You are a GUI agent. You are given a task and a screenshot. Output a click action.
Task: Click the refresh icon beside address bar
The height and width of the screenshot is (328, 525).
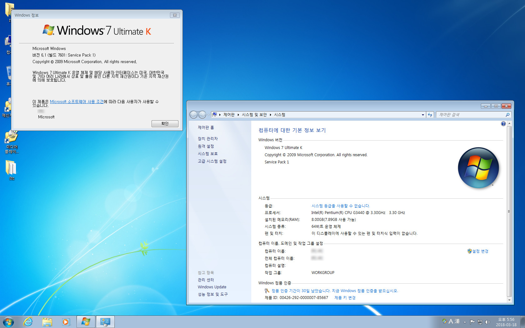(x=430, y=115)
